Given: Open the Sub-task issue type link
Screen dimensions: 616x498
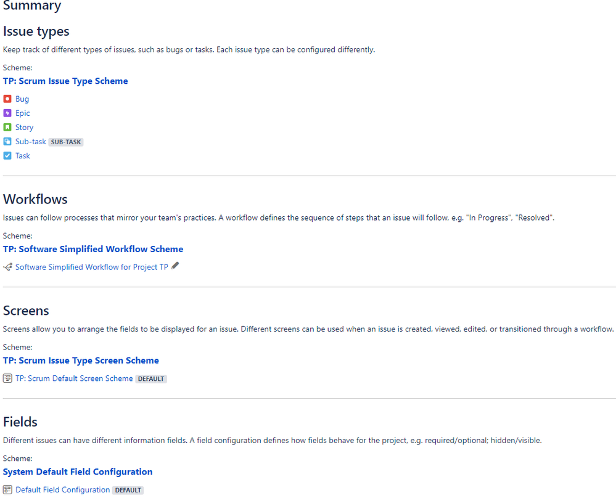Looking at the screenshot, I should pyautogui.click(x=31, y=141).
